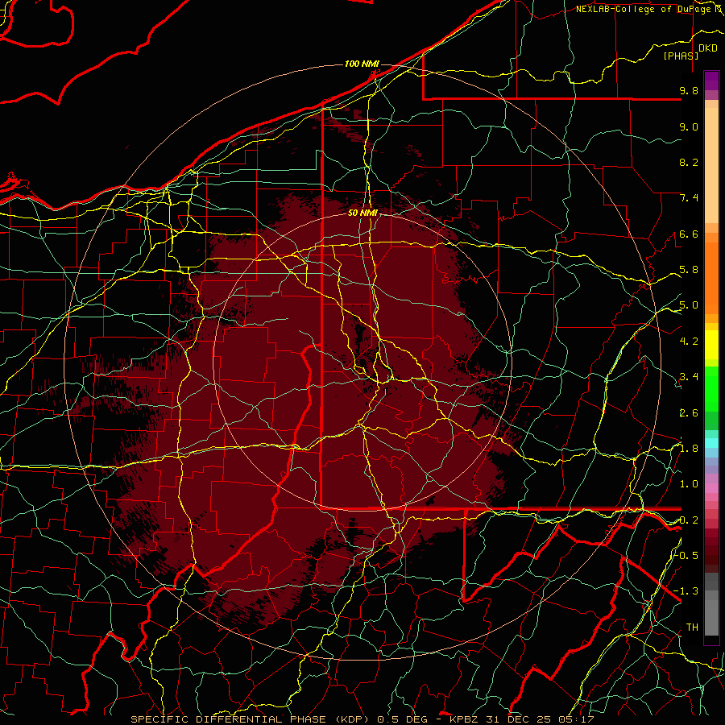The height and width of the screenshot is (725, 725).
Task: Click the 0.5 DEG elevation text in caption
Action: (404, 719)
